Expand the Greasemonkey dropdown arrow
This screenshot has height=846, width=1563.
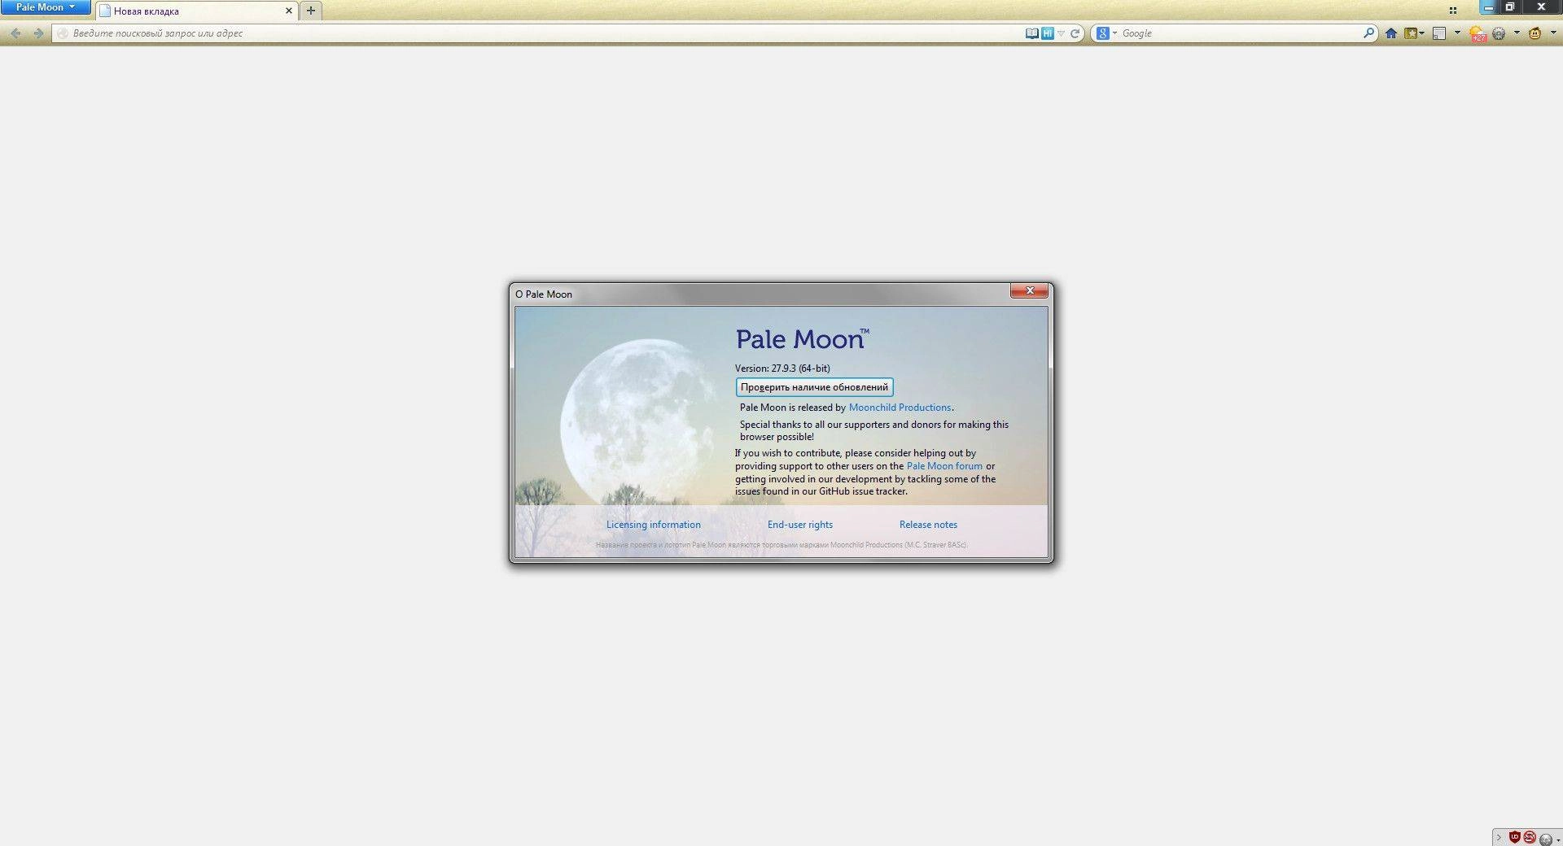pos(1553,33)
